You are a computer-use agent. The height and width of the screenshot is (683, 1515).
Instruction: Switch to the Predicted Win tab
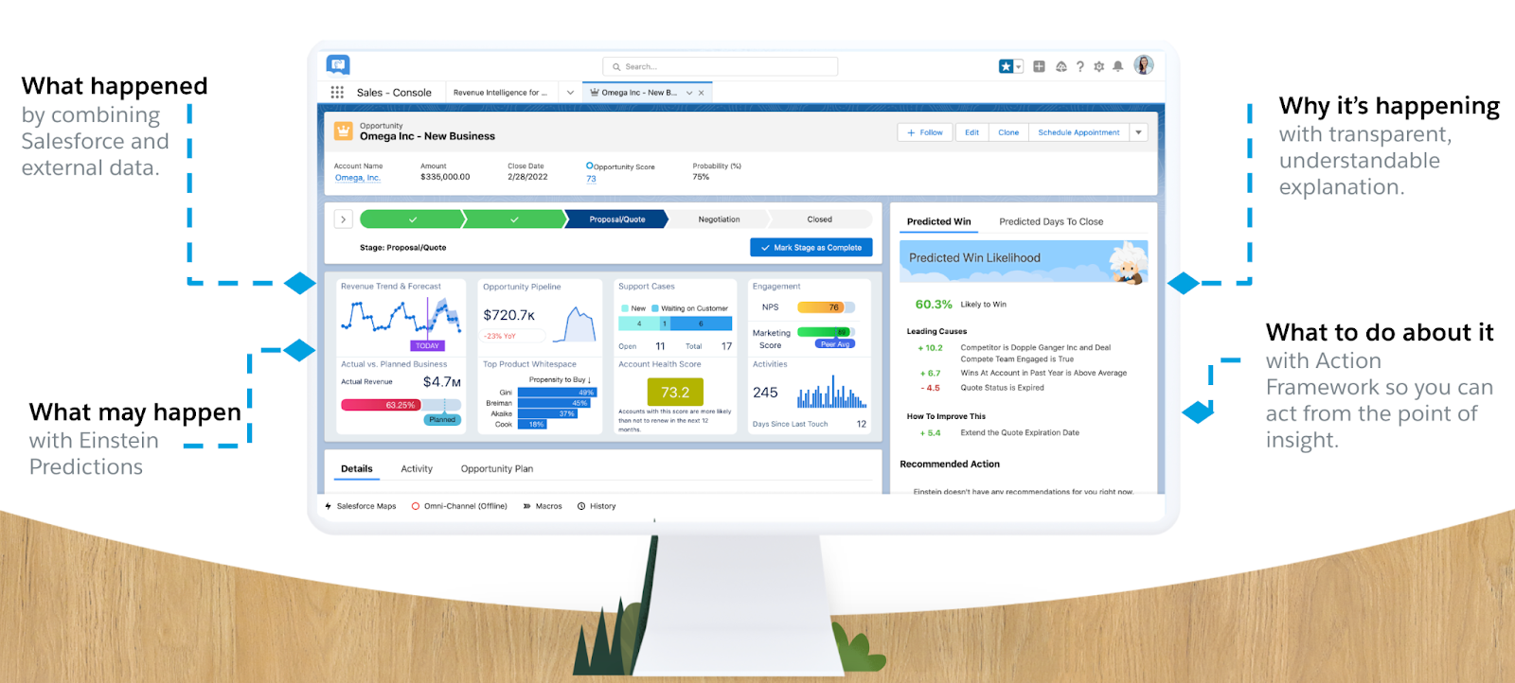tap(939, 222)
